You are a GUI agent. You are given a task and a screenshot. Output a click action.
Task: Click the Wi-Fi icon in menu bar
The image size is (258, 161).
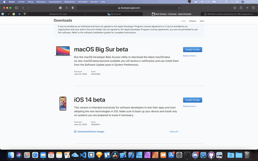221,2
